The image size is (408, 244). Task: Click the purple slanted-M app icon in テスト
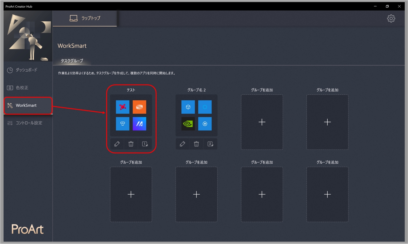pos(139,124)
